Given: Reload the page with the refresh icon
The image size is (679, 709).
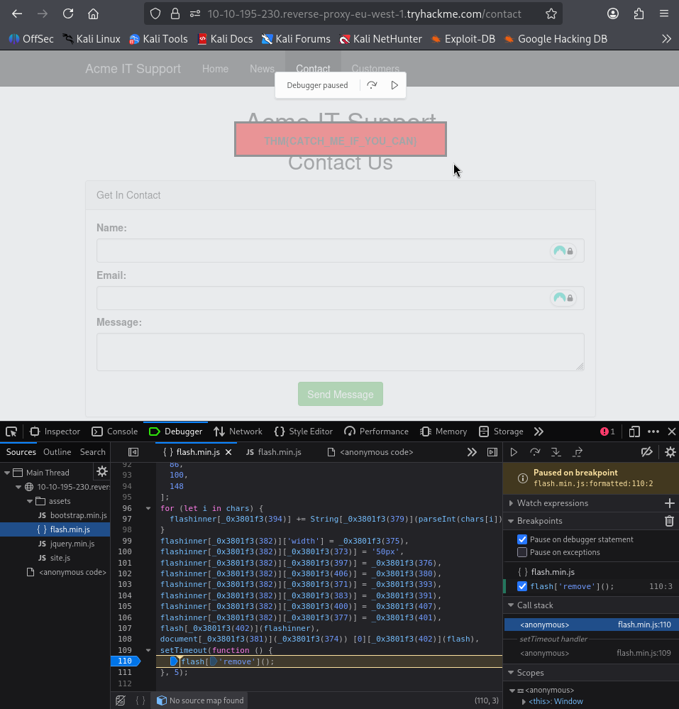Looking at the screenshot, I should [x=68, y=14].
